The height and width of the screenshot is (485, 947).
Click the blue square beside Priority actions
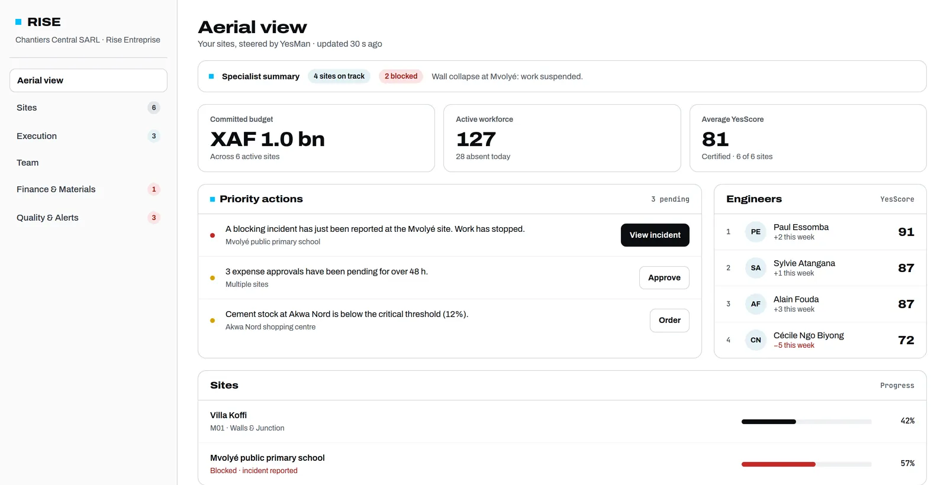[212, 199]
